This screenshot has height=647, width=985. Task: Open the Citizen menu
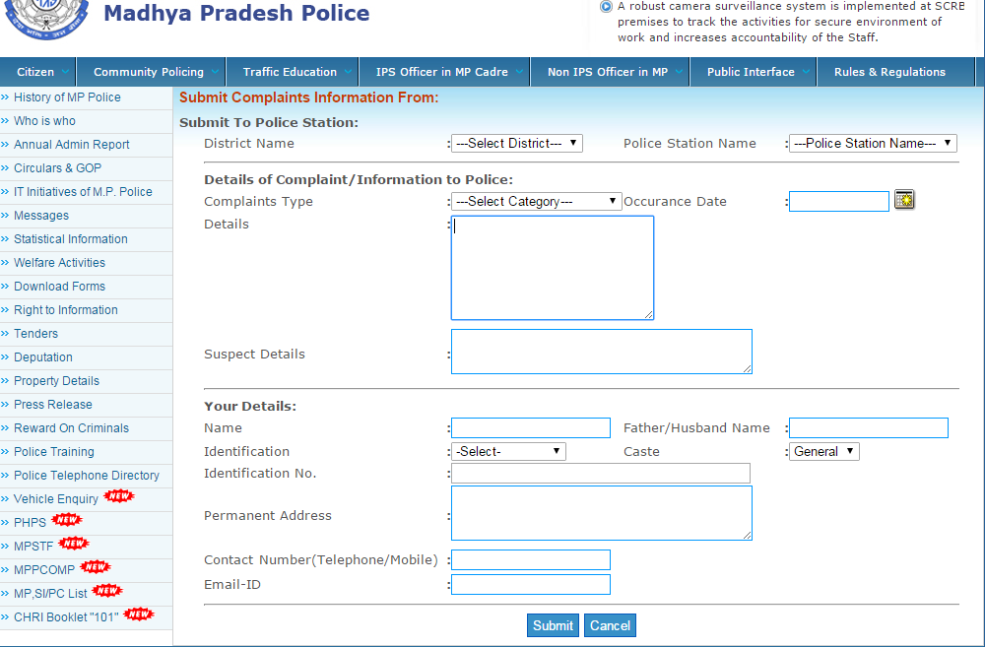[36, 72]
